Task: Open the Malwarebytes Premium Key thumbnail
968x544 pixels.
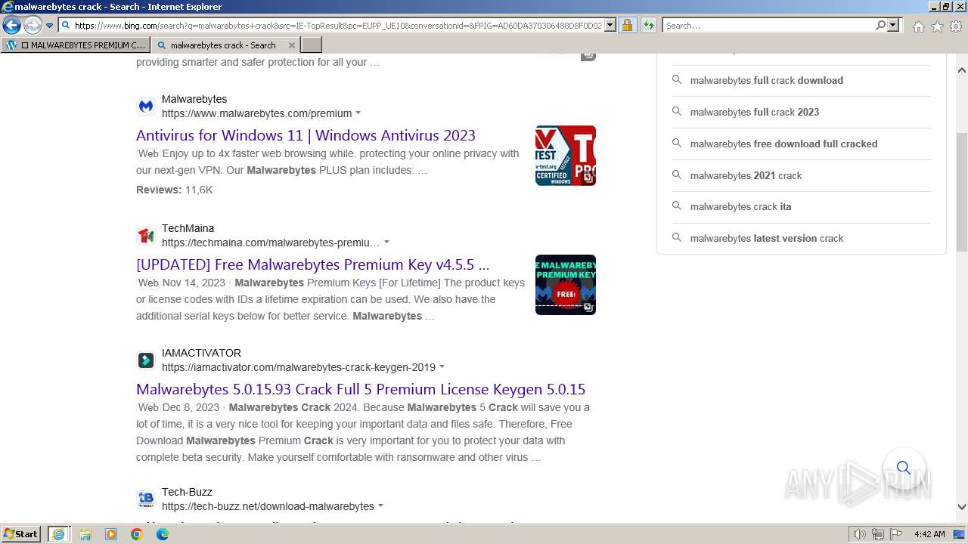Action: point(566,285)
